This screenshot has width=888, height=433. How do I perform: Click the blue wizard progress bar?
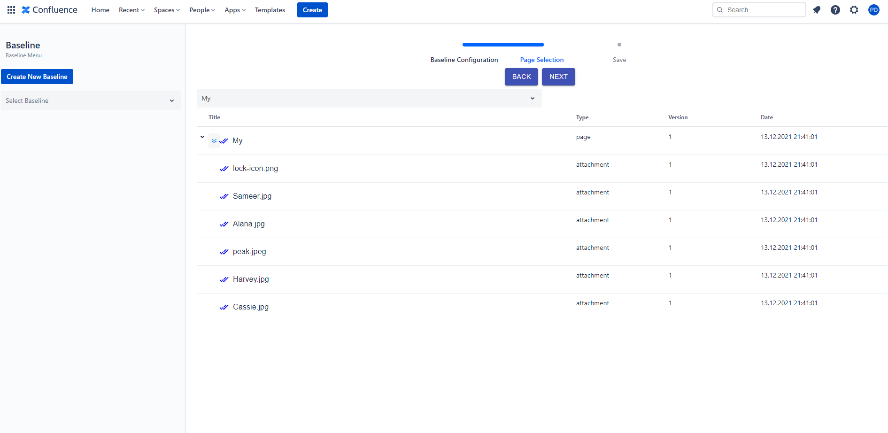point(502,45)
